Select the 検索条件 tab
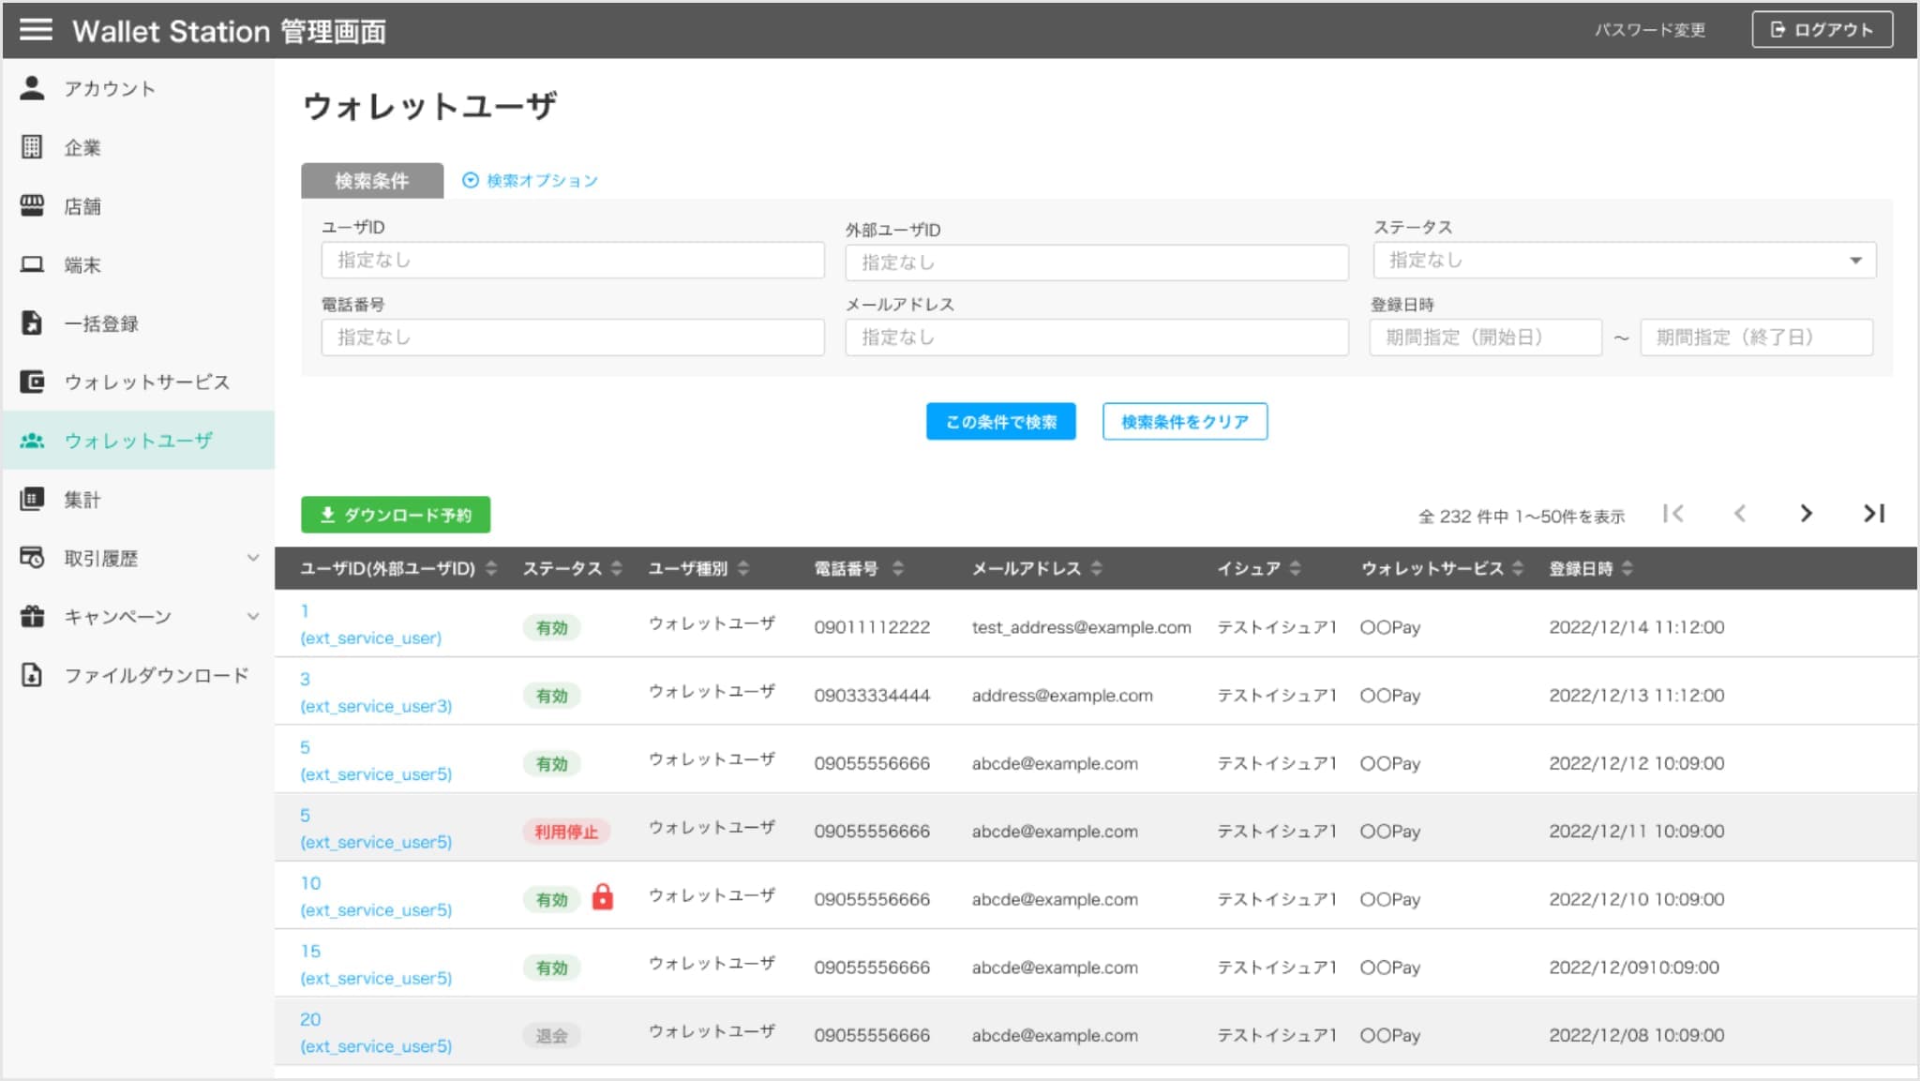 tap(372, 181)
